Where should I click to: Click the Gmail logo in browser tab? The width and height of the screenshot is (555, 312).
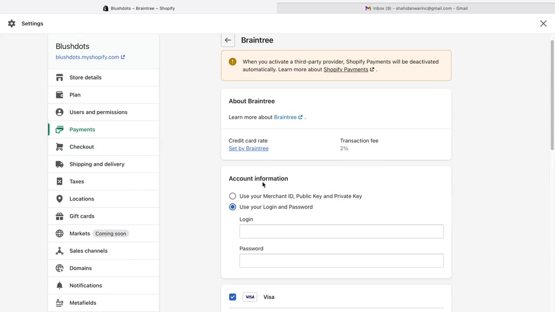[x=368, y=8]
